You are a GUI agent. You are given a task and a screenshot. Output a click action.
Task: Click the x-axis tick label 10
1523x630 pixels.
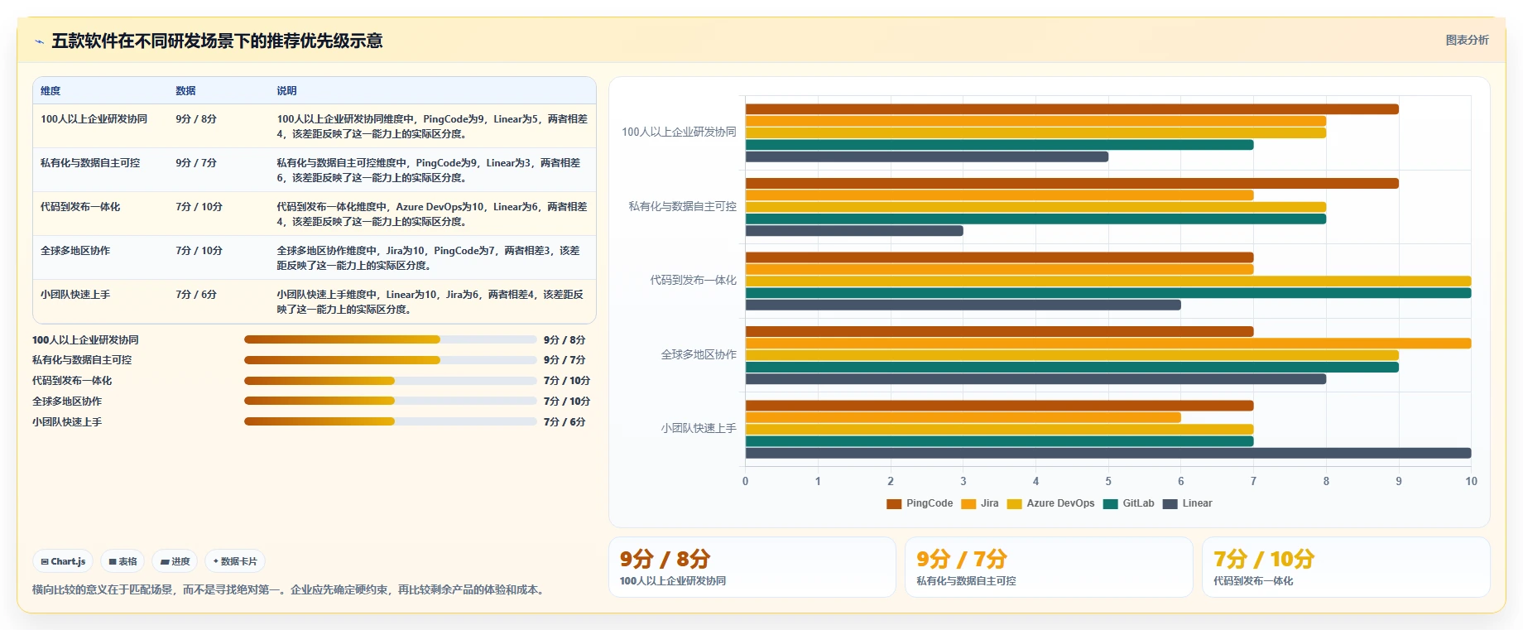pyautogui.click(x=1471, y=481)
